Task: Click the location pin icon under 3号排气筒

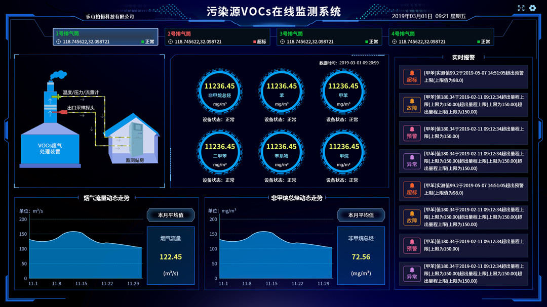Action: coord(282,41)
